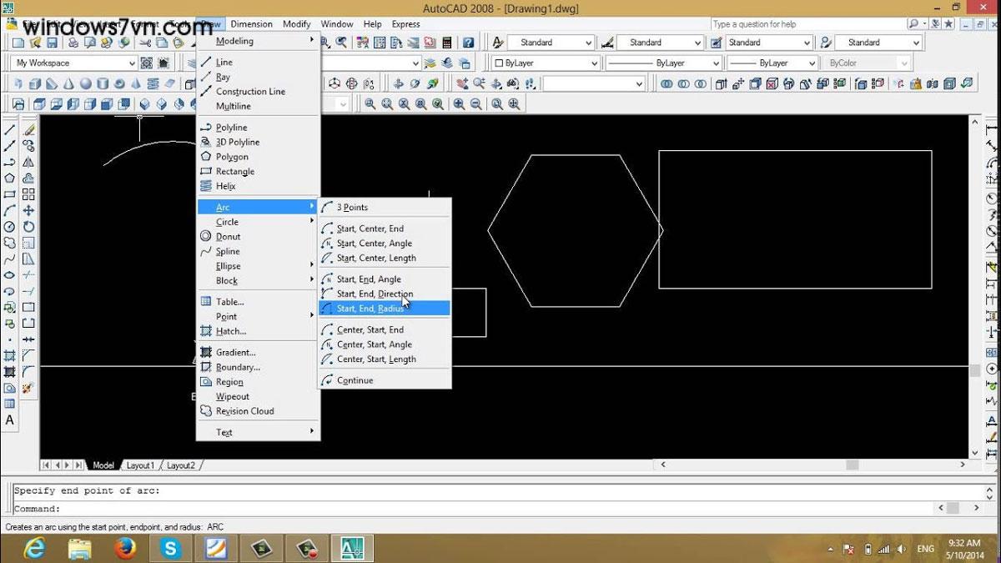Select the Mirror tool in Modify toolbar
1001x563 pixels.
[29, 162]
